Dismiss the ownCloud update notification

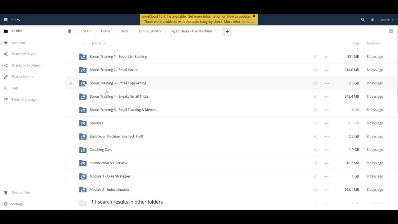[254, 16]
